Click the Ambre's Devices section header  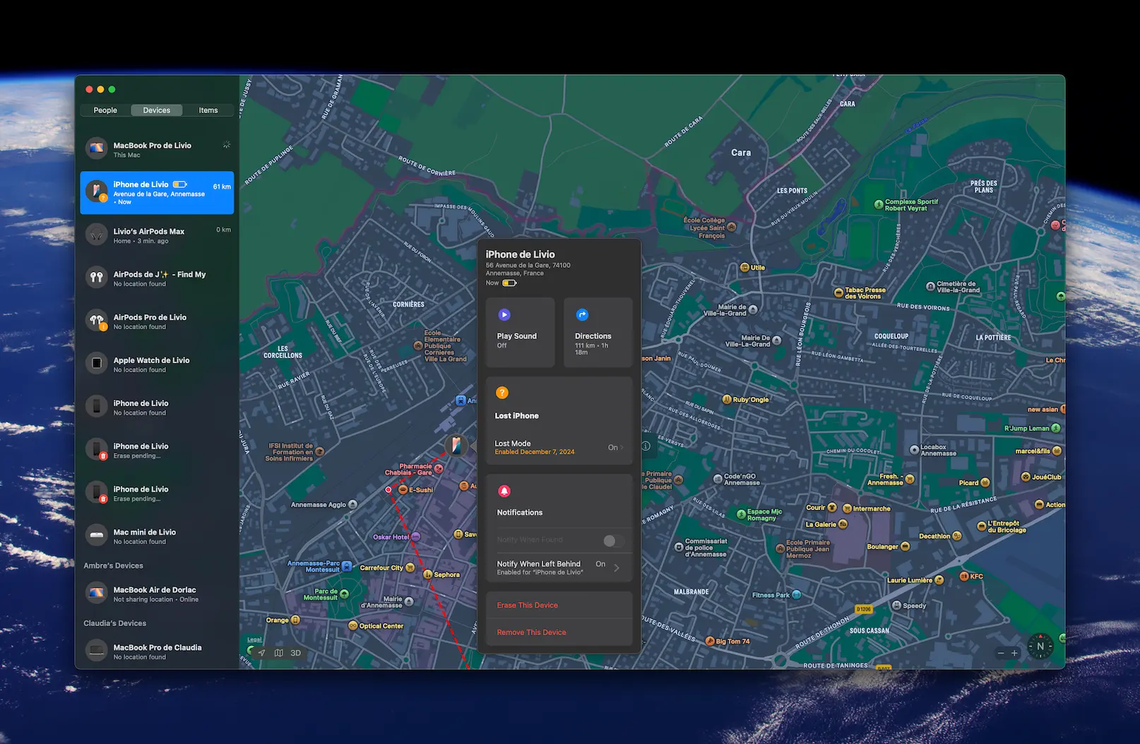(113, 566)
